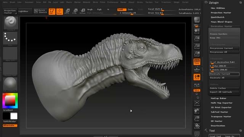Viewport: 244px width, 137px height.
Task: Open the Dots stroke type selector
Action: point(10,38)
